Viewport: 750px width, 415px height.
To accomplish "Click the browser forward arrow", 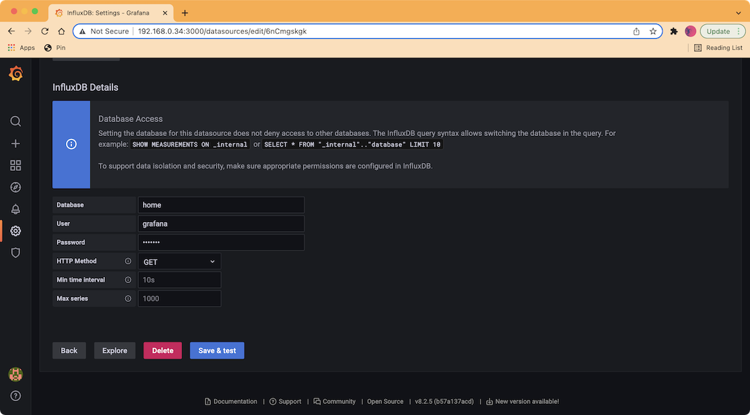I will point(28,31).
